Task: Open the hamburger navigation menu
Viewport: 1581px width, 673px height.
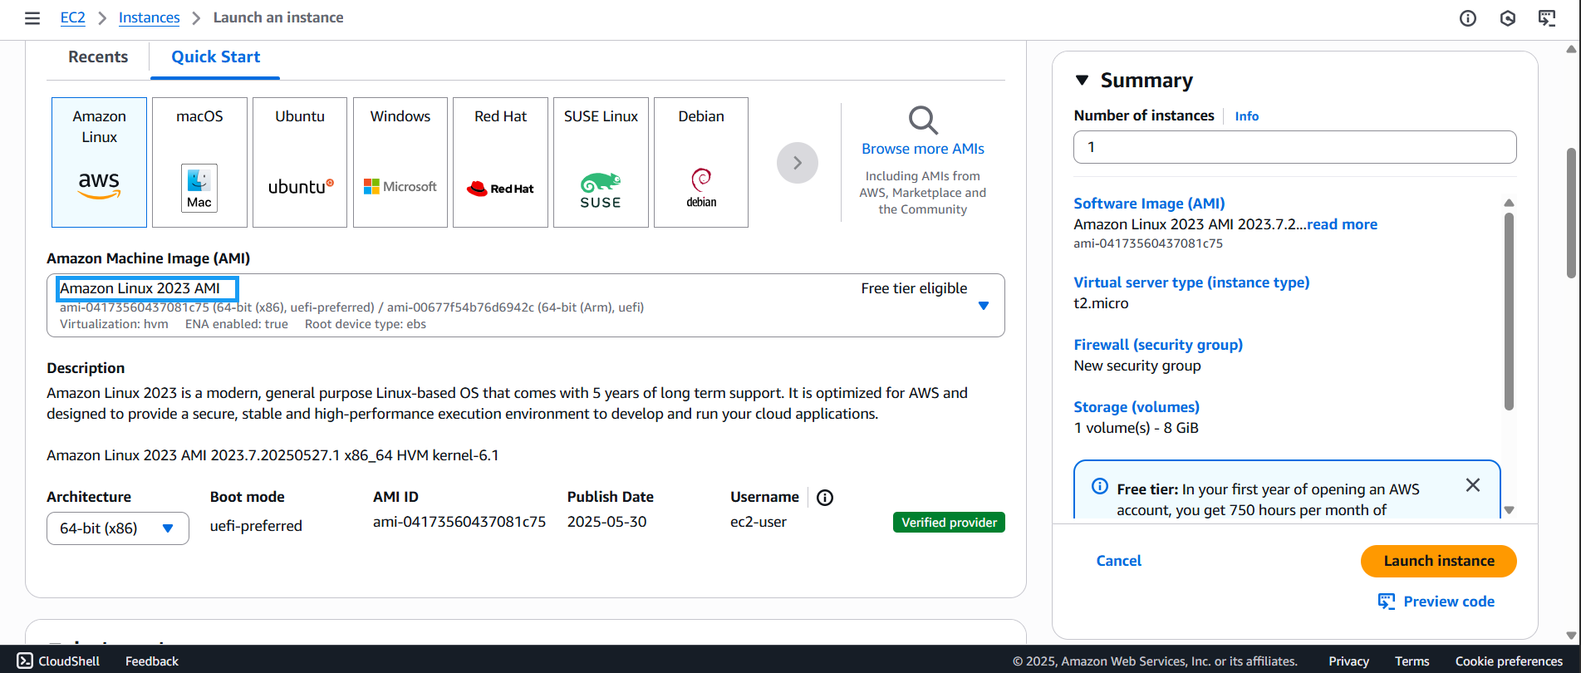Action: point(32,17)
